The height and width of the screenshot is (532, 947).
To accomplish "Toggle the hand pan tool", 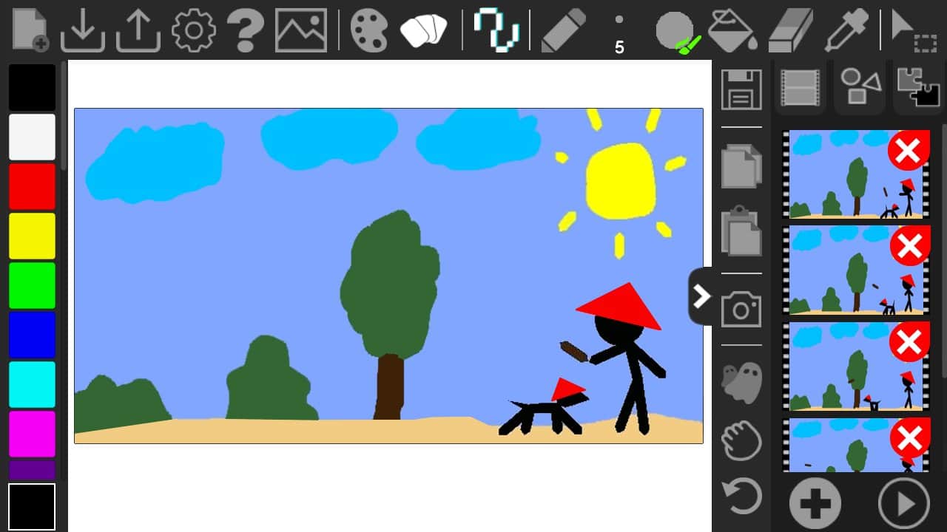I will pyautogui.click(x=741, y=440).
